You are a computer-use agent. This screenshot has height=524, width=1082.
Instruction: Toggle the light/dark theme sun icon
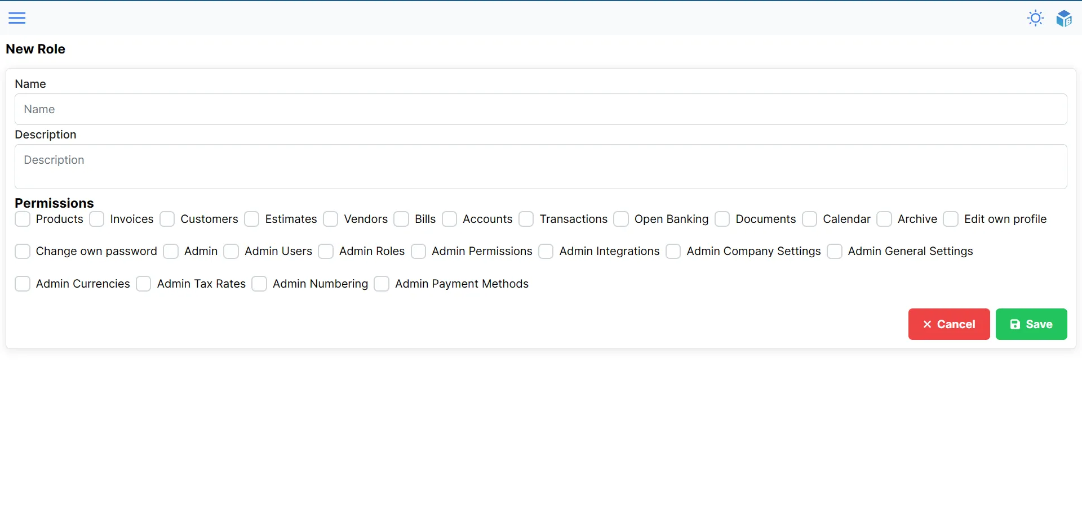coord(1035,18)
